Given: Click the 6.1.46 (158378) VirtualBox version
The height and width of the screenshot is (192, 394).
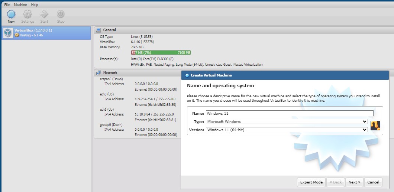Looking at the screenshot, I should [x=142, y=42].
